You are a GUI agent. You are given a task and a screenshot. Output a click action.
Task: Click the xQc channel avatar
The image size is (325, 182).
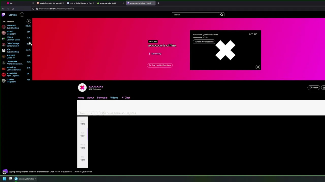(4, 51)
